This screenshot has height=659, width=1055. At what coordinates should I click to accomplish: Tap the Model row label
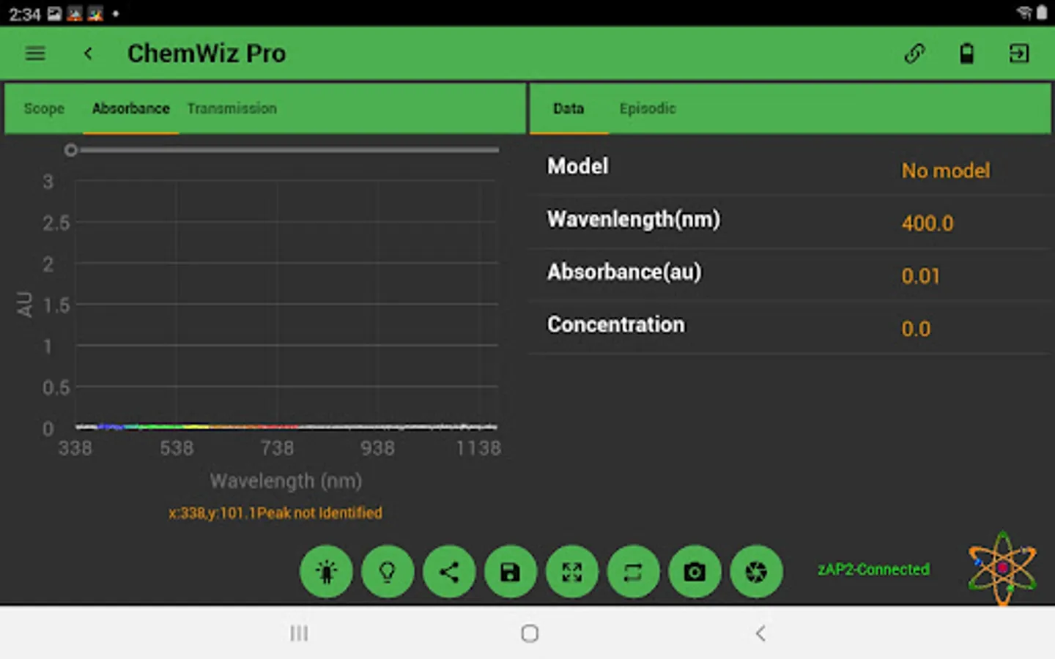tap(577, 166)
